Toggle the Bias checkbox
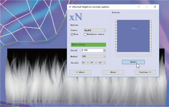Image resolution: width=169 pixels, height=107 pixels. [x=72, y=34]
